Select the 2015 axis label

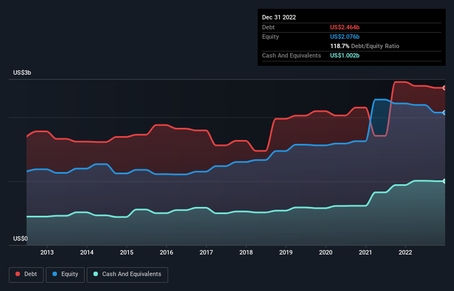pyautogui.click(x=127, y=252)
